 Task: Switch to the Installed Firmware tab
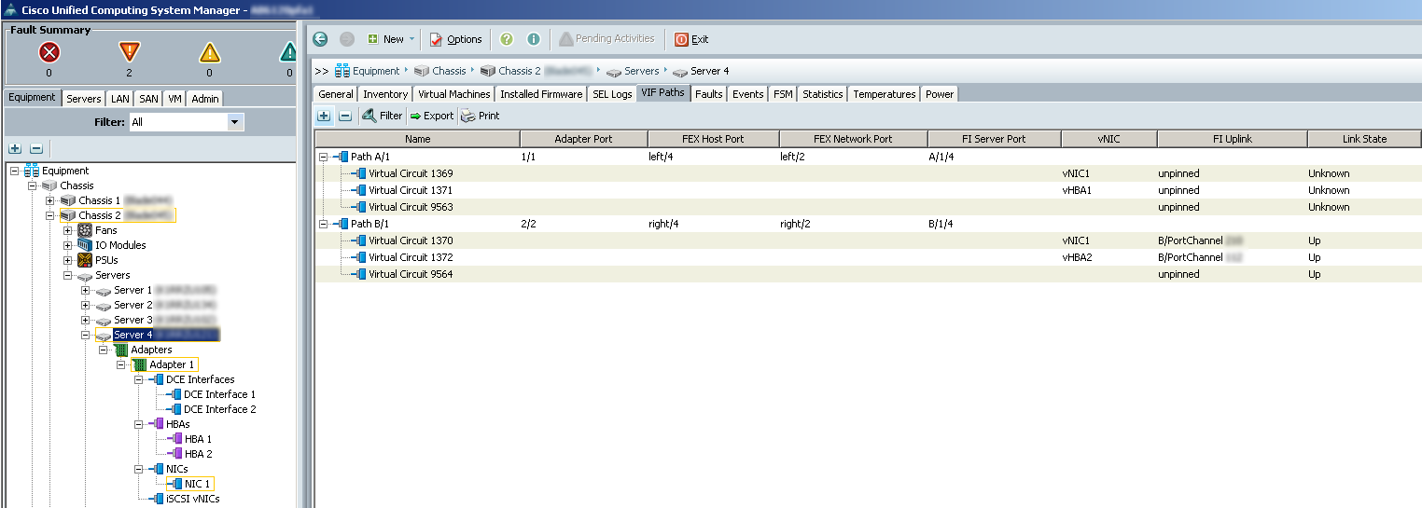(x=541, y=94)
